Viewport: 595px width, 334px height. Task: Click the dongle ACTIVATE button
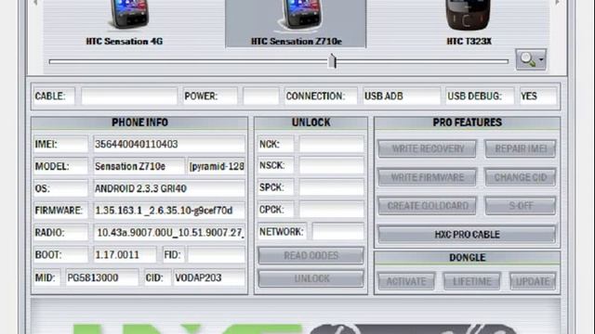click(x=406, y=281)
